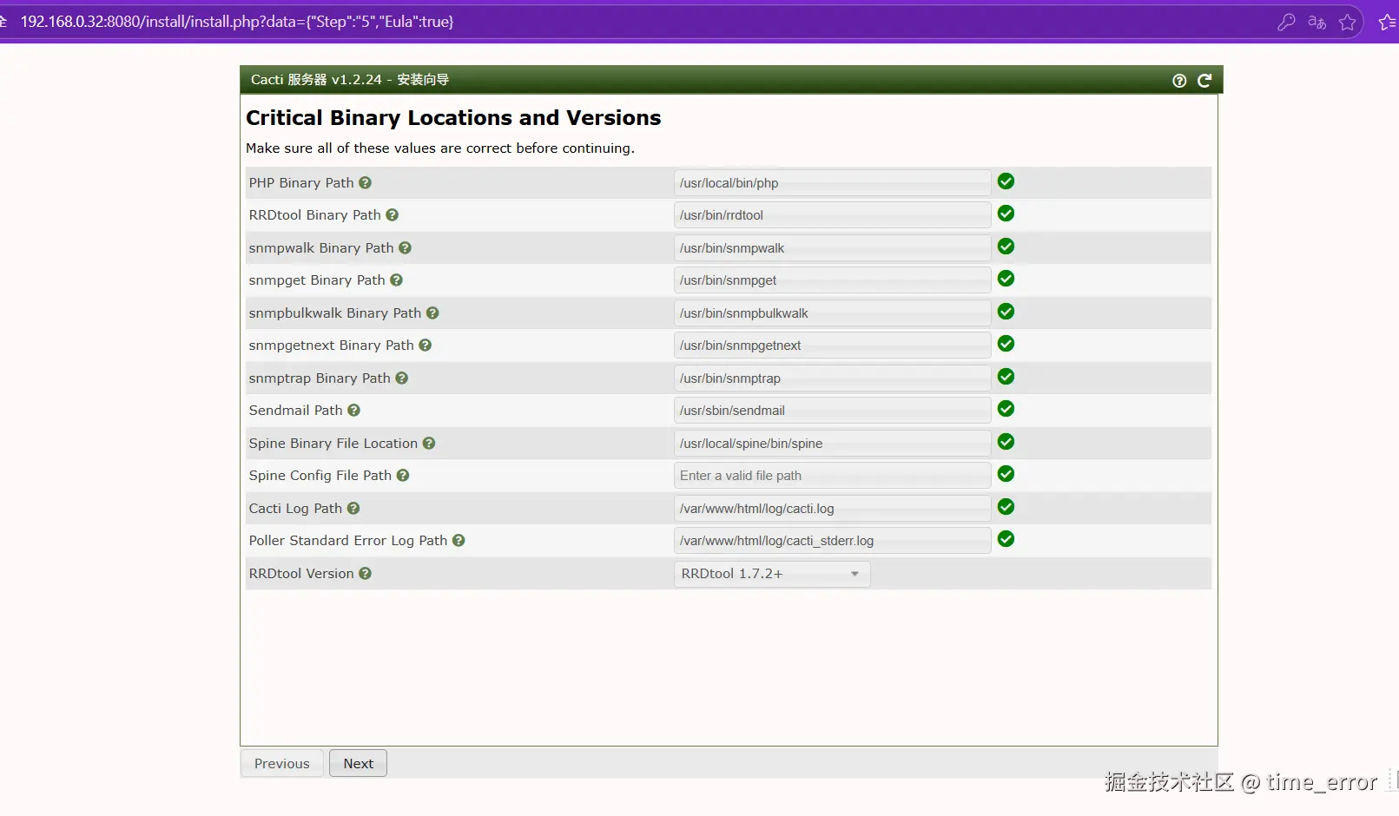Image resolution: width=1399 pixels, height=816 pixels.
Task: Focus the /usr/bin/snmpwalk input field
Action: (832, 248)
